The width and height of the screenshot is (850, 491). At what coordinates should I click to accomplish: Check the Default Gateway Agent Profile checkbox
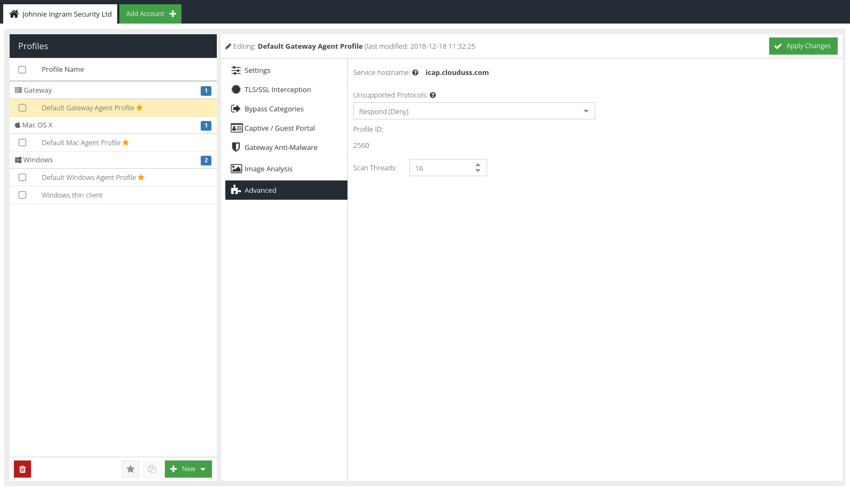tap(22, 108)
